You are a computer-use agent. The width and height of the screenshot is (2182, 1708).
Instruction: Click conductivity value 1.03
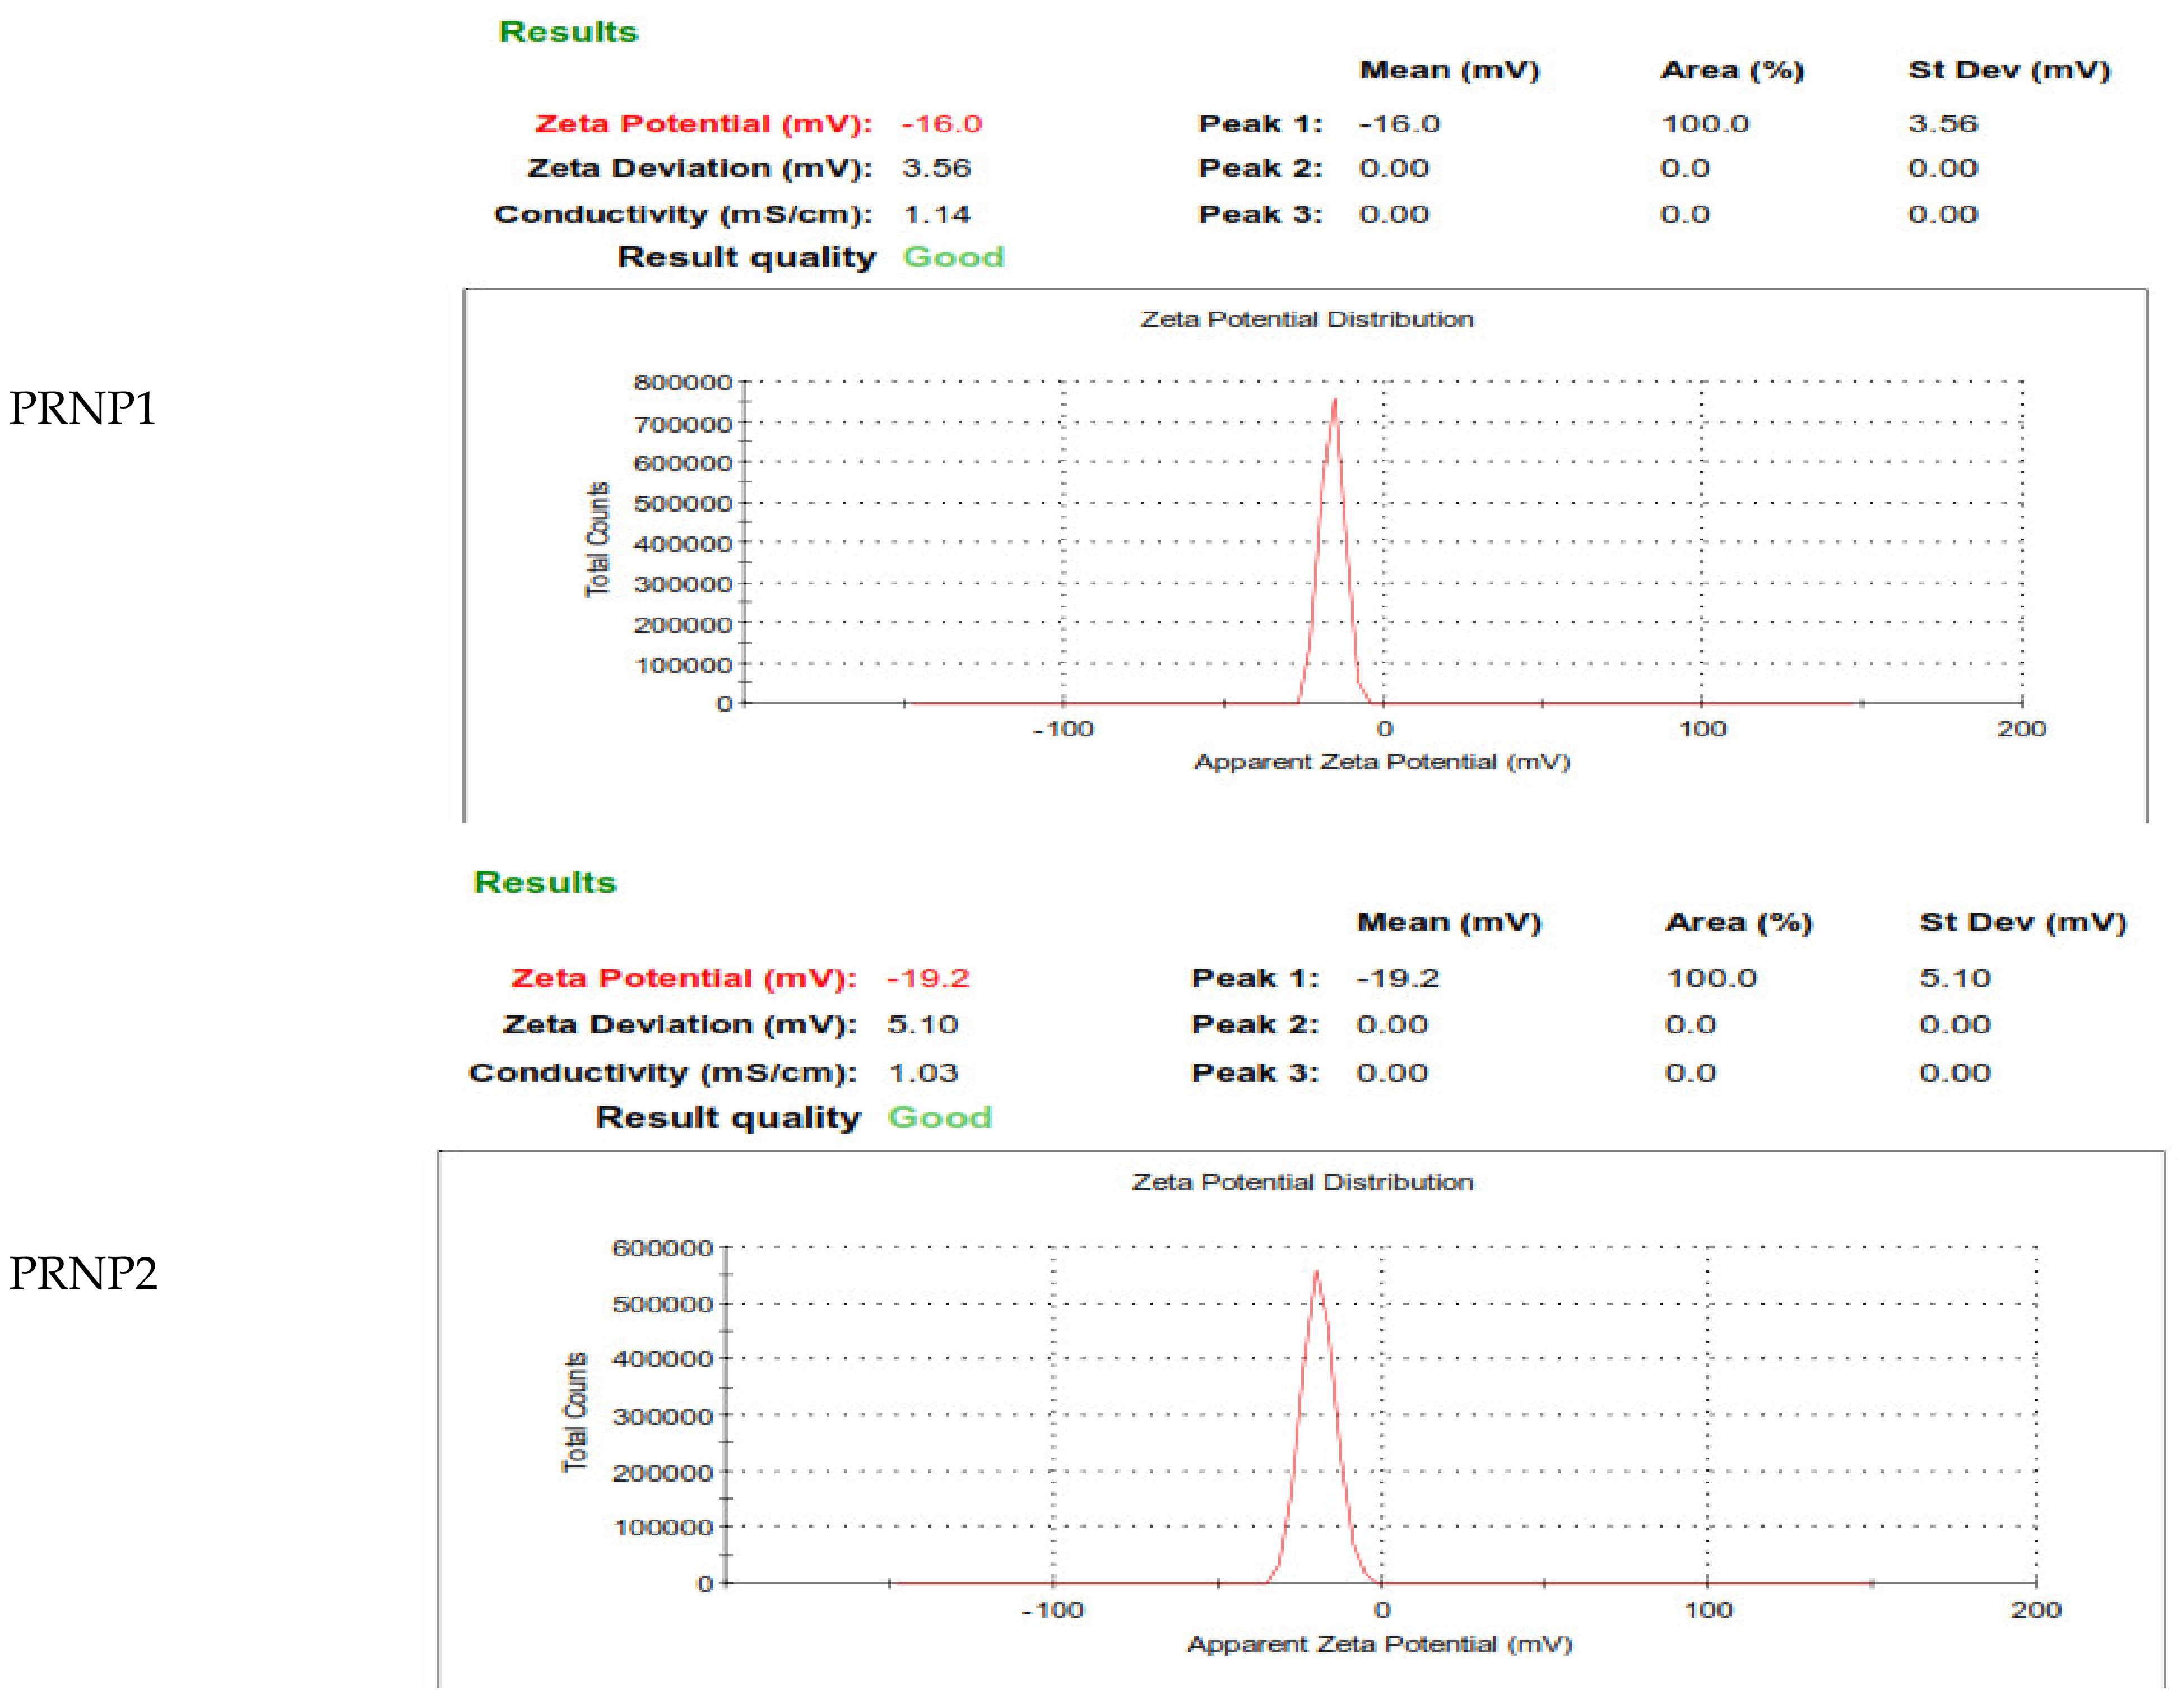(923, 1073)
